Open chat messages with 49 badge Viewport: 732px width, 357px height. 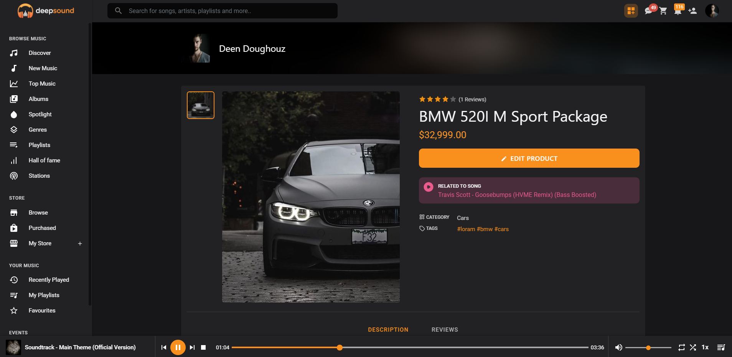point(649,11)
